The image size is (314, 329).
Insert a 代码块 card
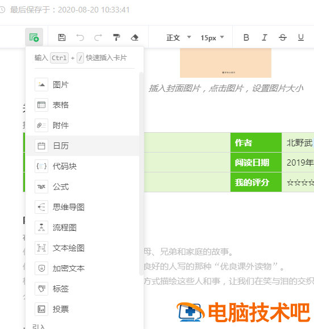tap(82, 166)
